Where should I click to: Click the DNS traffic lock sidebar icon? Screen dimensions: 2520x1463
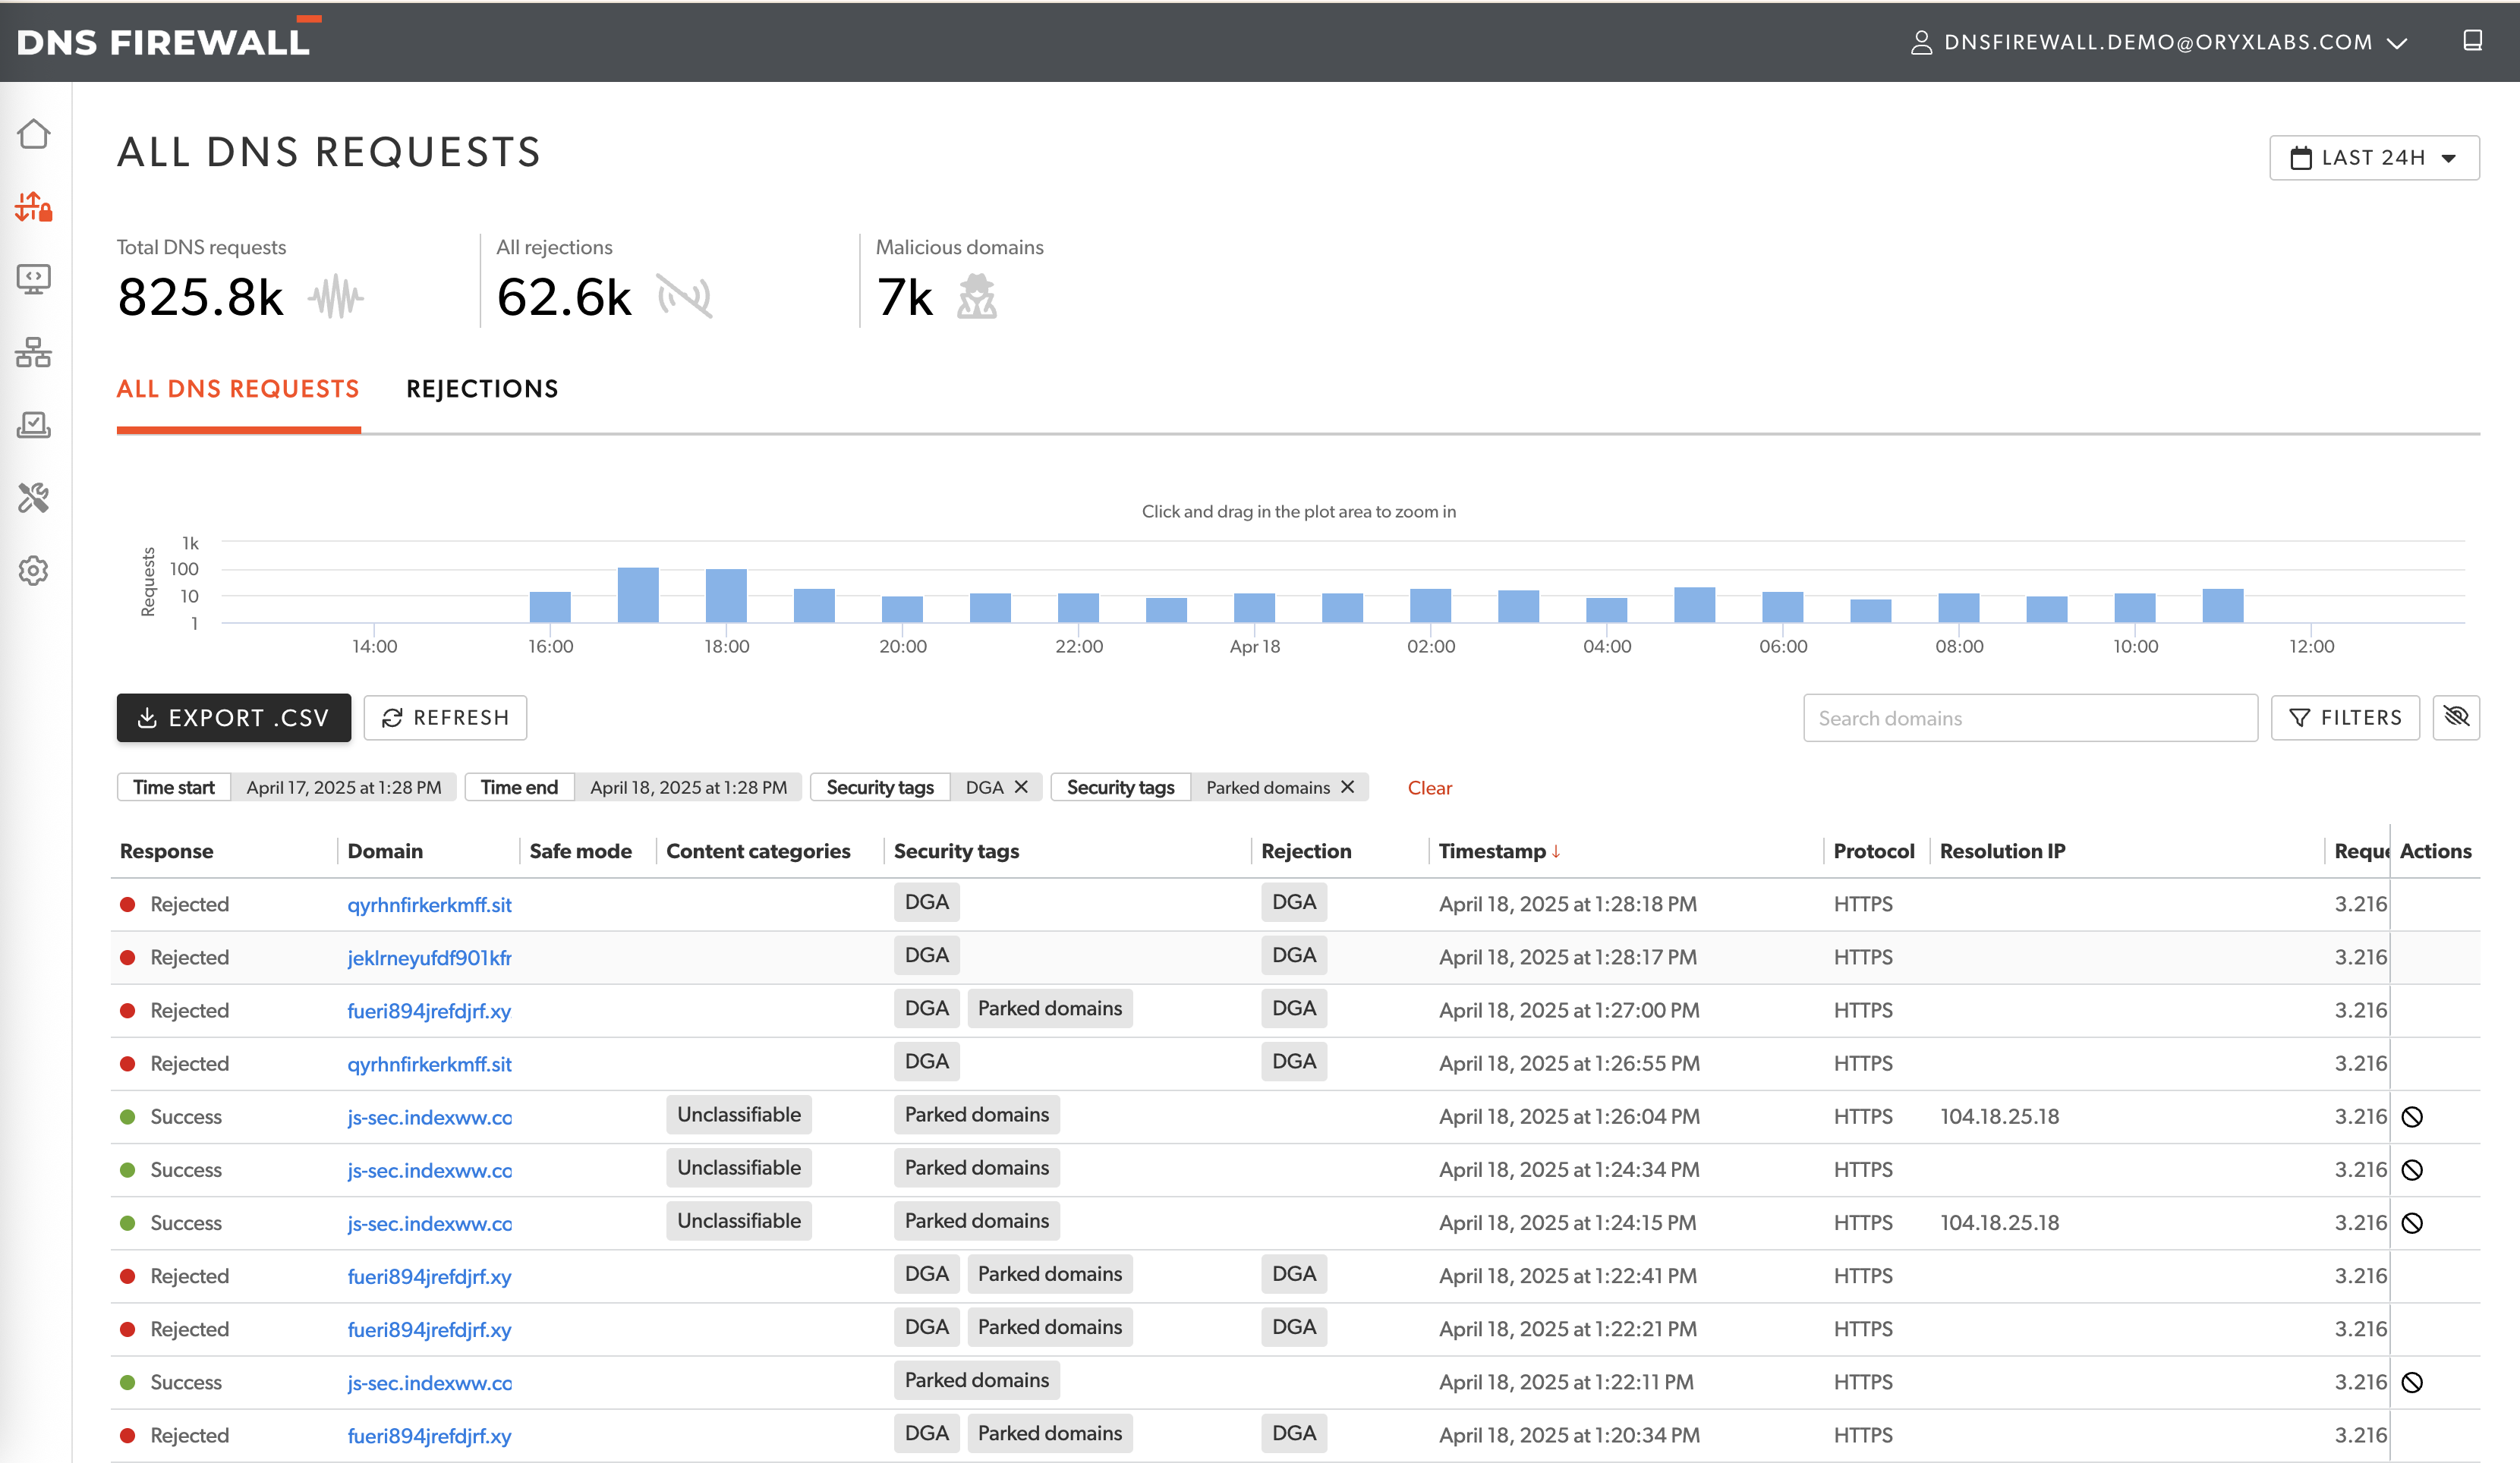(x=33, y=207)
